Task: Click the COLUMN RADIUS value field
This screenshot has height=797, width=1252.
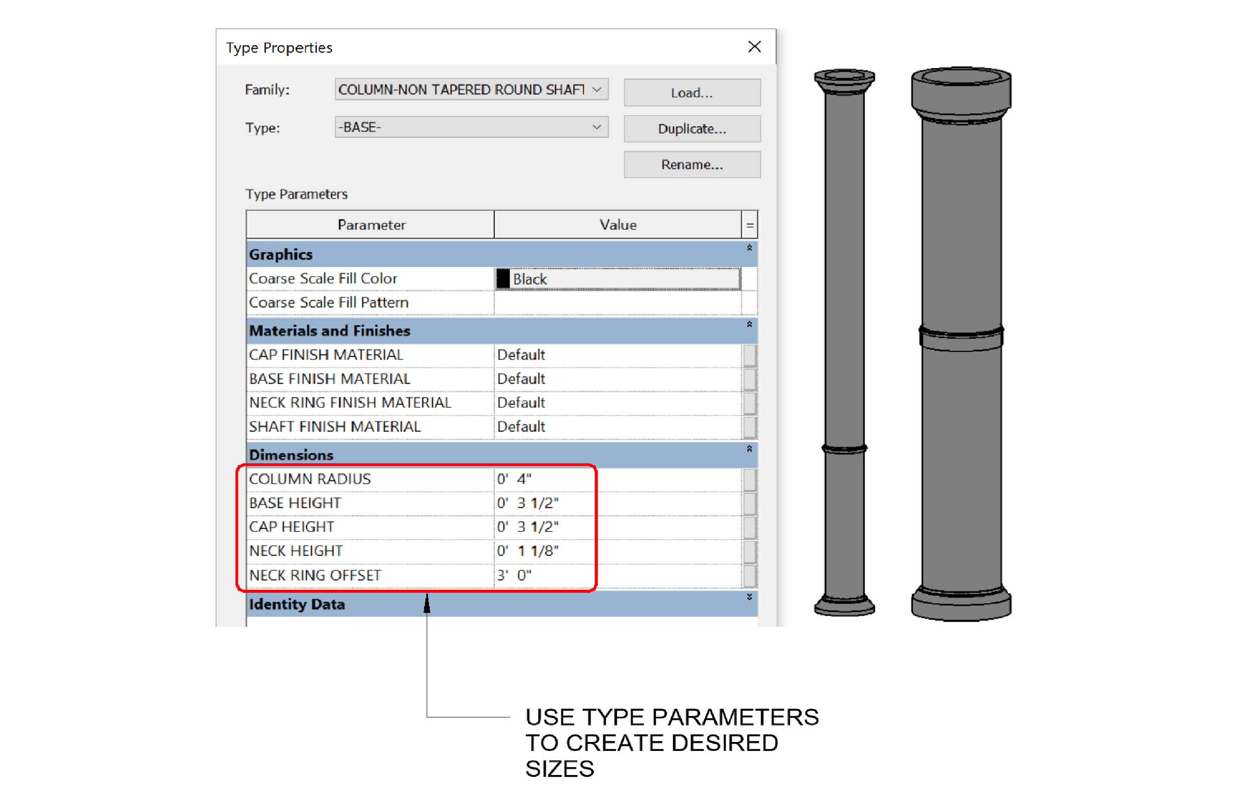Action: 616,479
